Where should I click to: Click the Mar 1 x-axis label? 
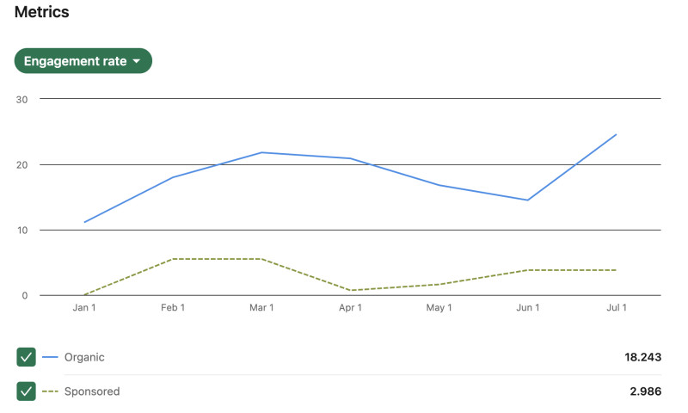pyautogui.click(x=261, y=308)
